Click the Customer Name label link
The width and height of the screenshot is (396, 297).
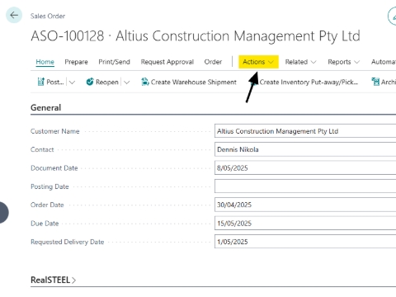[55, 131]
